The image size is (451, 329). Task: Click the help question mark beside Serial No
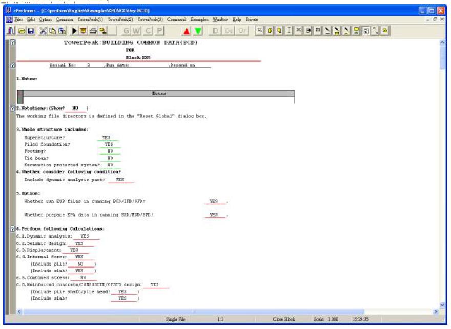pyautogui.click(x=13, y=65)
